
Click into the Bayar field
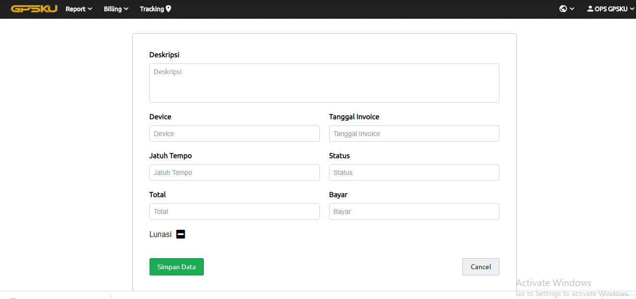[x=414, y=212]
